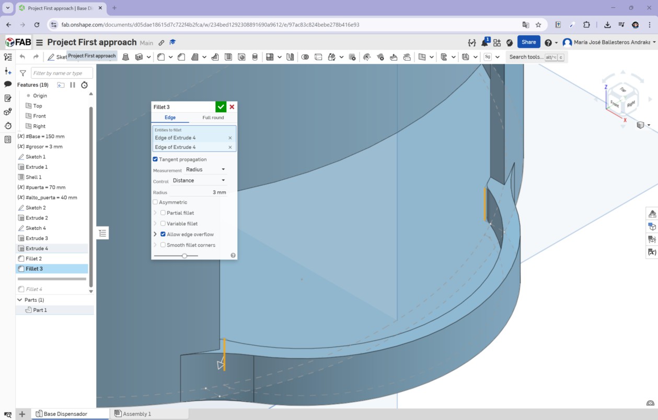The image size is (658, 420).
Task: Open the feature list filter icon
Action: [x=23, y=73]
